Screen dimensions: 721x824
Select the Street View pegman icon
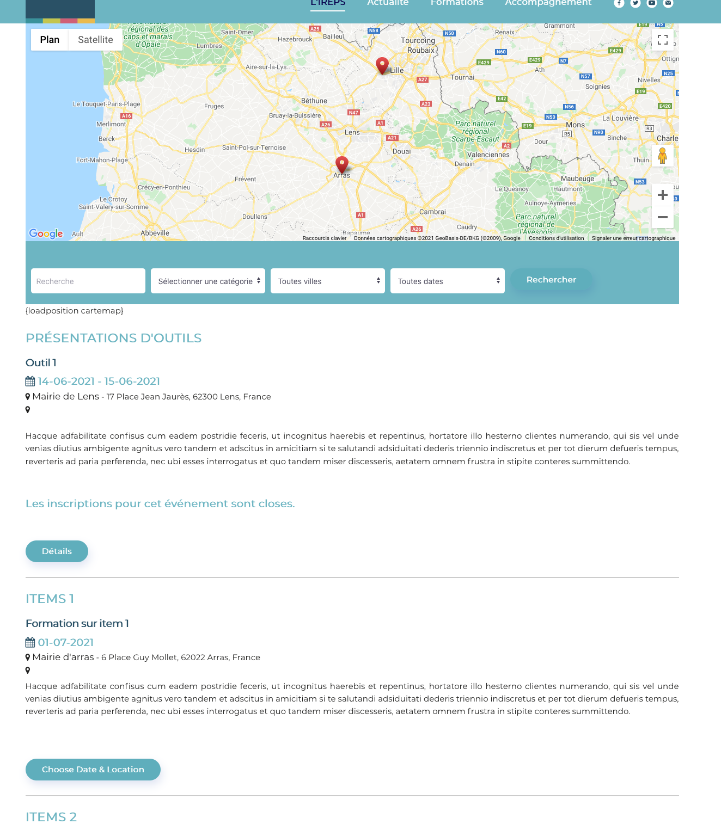pos(662,156)
